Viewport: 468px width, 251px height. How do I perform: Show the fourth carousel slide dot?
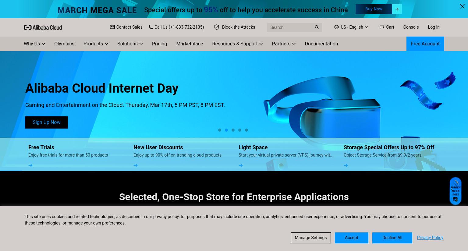pyautogui.click(x=240, y=130)
